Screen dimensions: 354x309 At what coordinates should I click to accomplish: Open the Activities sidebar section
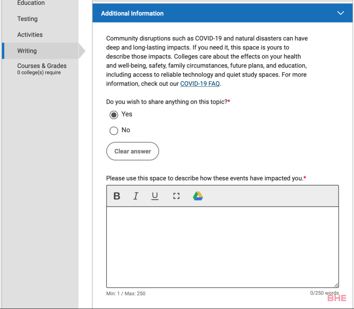coord(30,35)
